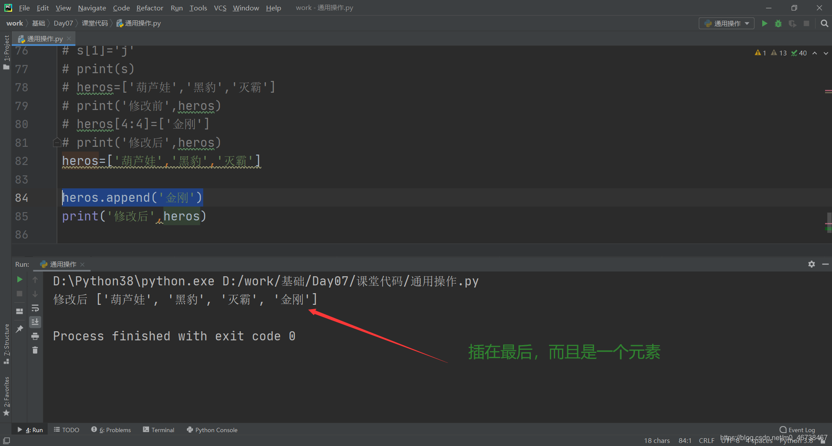Viewport: 832px width, 446px height.
Task: Click the 18 chars status entry
Action: 657,440
